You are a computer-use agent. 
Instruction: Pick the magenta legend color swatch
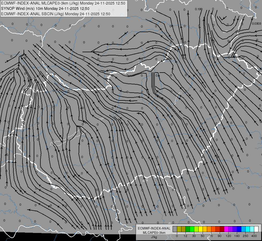click(226, 229)
